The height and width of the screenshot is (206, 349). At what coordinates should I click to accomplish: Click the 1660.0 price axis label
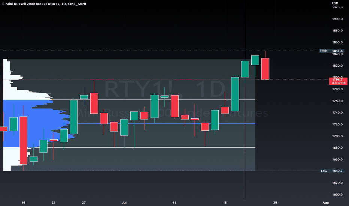point(337,160)
